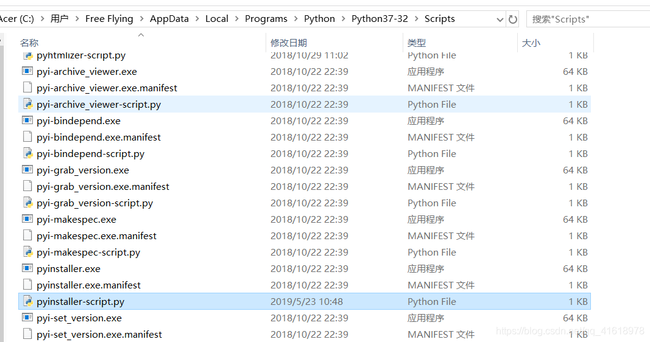Expand the chevron after Python breadcrumb
The height and width of the screenshot is (342, 650).
coord(343,19)
